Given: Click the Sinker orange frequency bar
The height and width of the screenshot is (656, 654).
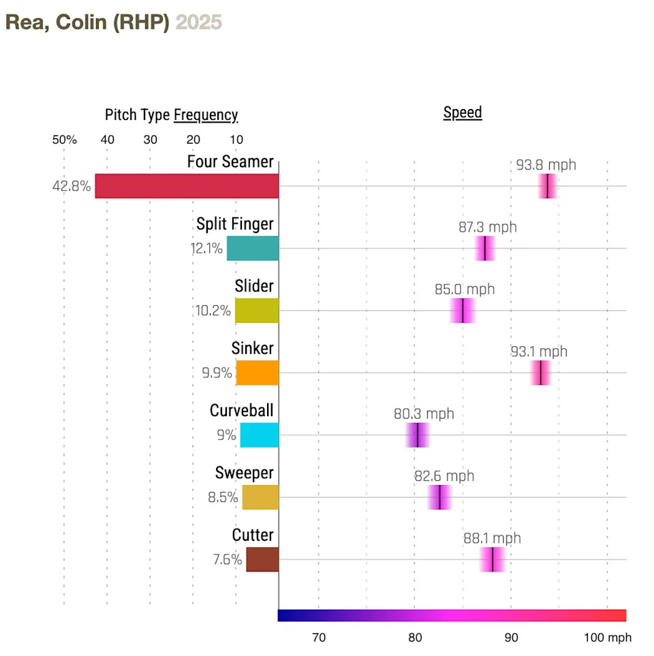Looking at the screenshot, I should click(x=258, y=373).
